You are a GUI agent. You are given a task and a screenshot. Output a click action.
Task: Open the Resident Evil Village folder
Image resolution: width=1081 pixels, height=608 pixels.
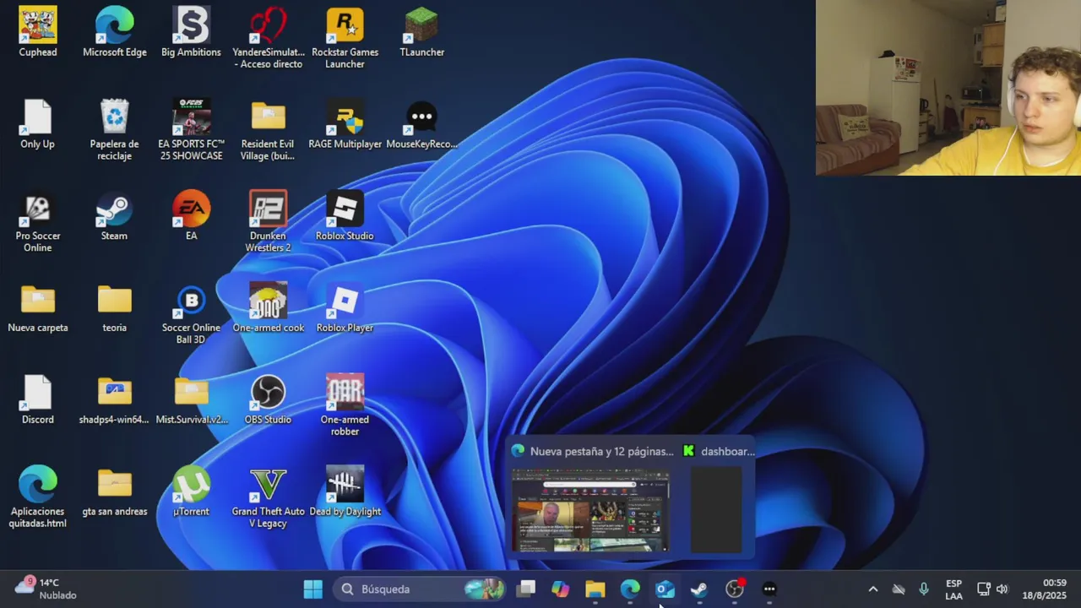pos(269,130)
